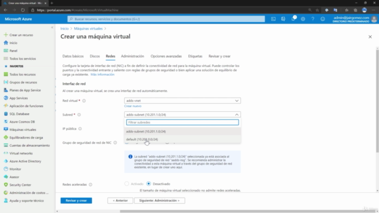Focus the Azure resource search box

pyautogui.click(x=166, y=19)
